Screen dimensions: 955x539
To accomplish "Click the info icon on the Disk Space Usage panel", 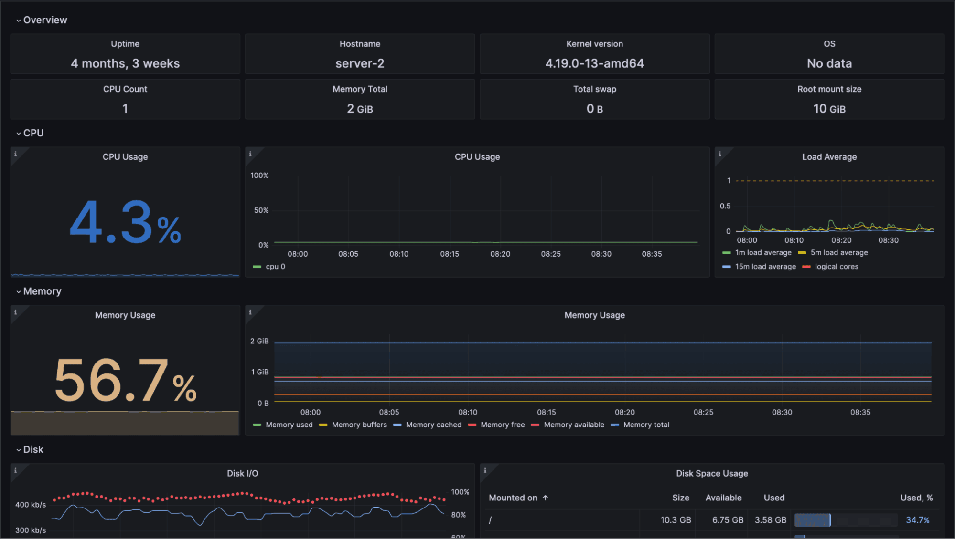I will click(x=484, y=470).
